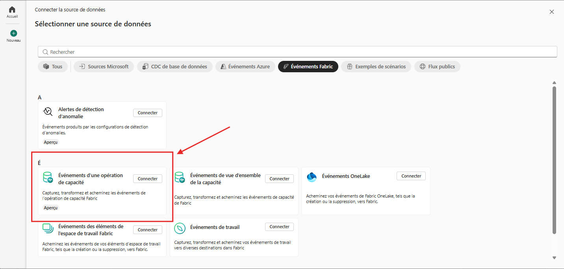Connect Événements d'une opération de capacité
The width and height of the screenshot is (564, 269).
tap(148, 179)
